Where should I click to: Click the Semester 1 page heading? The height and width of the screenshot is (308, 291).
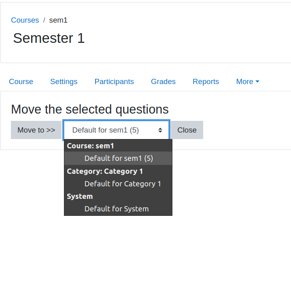click(49, 38)
